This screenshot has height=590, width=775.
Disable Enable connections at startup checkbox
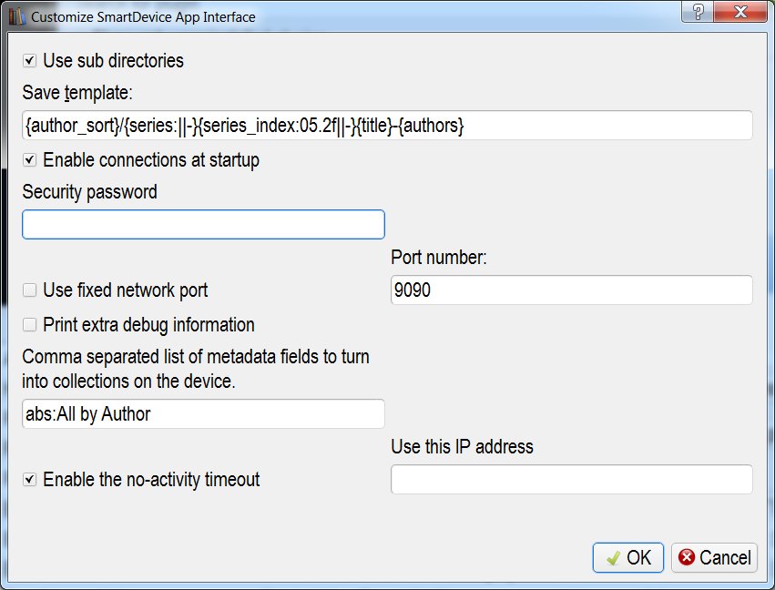point(30,160)
